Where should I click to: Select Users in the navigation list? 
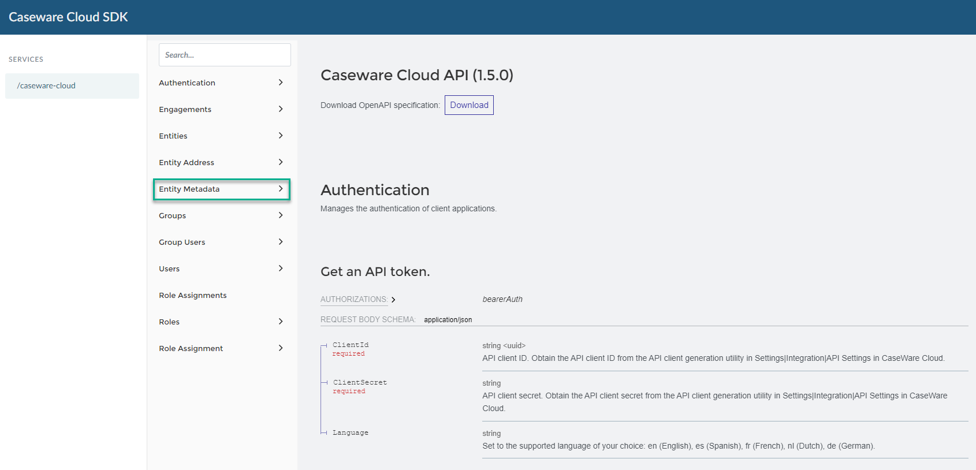[x=169, y=269]
